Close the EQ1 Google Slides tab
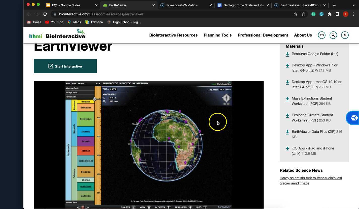Viewport: 359px width, 209px height. 96,5
